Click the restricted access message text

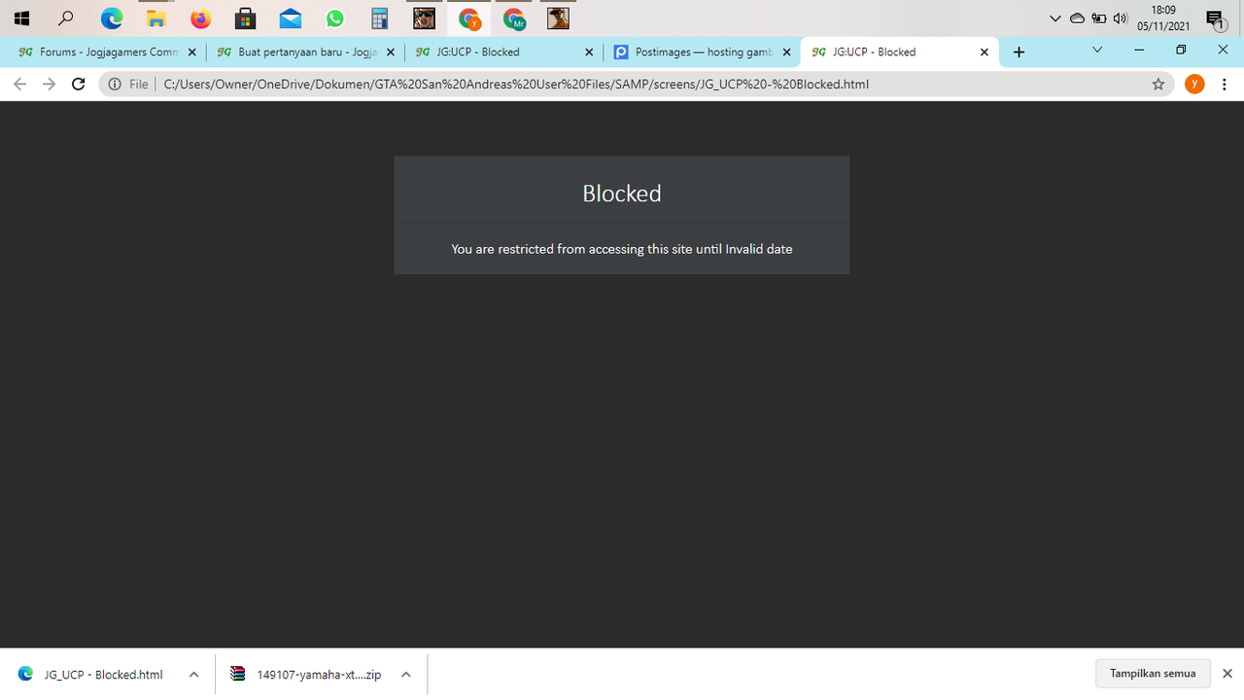pos(622,249)
